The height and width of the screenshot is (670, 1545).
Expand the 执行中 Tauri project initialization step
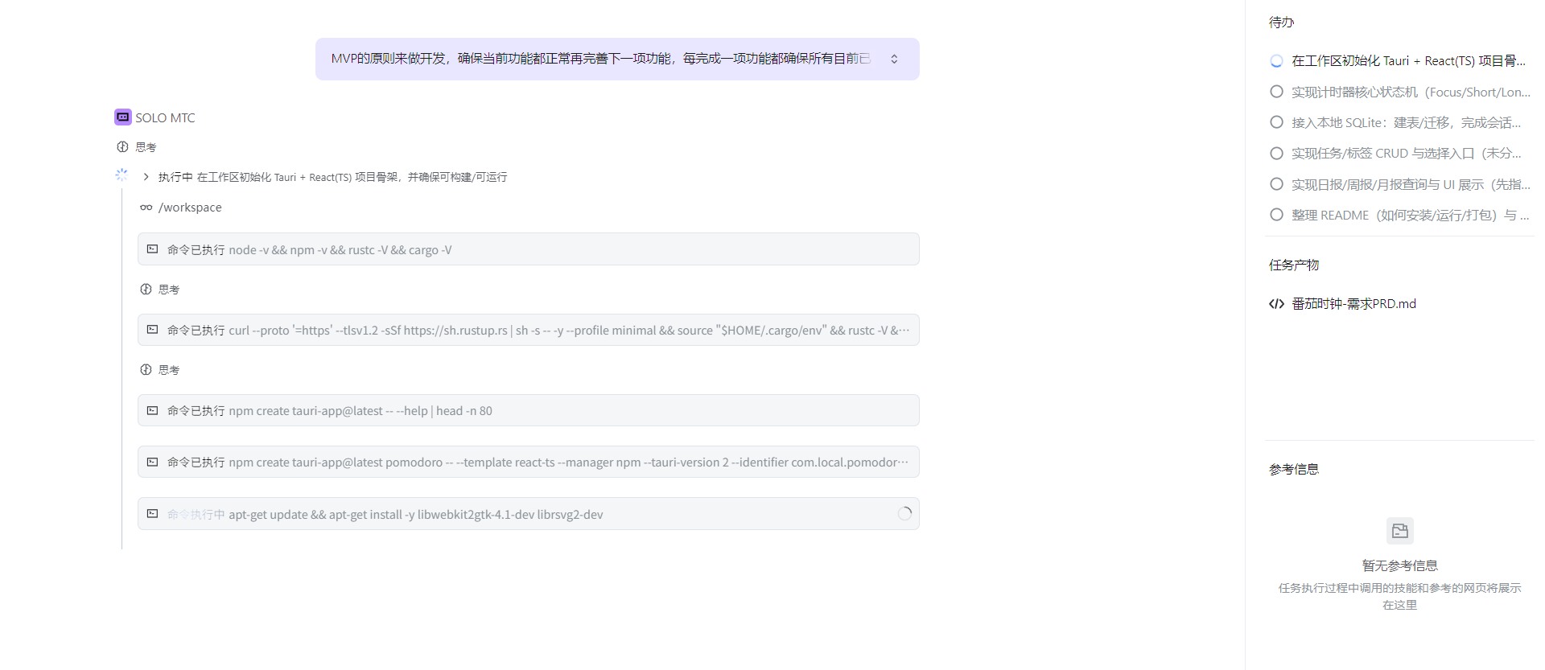(x=146, y=177)
